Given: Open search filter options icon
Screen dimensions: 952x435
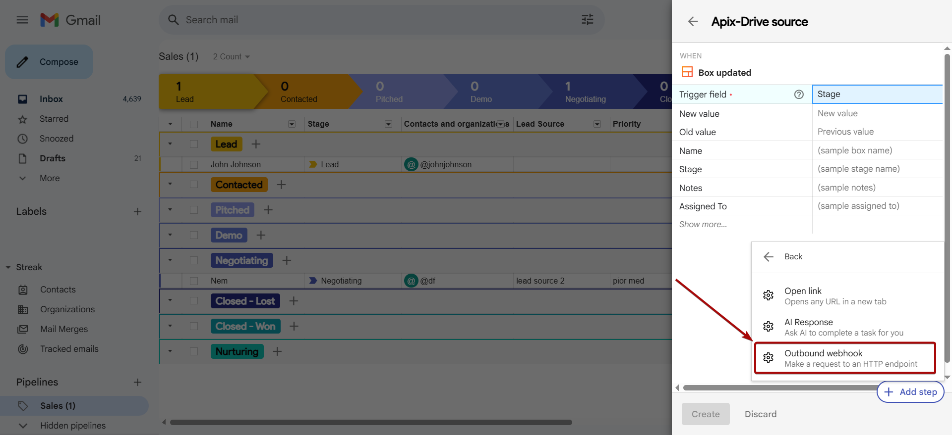Looking at the screenshot, I should click(x=588, y=20).
